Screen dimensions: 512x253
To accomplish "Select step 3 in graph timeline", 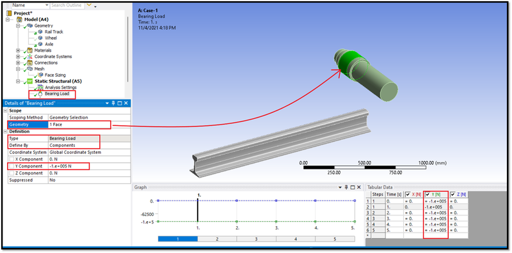I will [x=257, y=239].
